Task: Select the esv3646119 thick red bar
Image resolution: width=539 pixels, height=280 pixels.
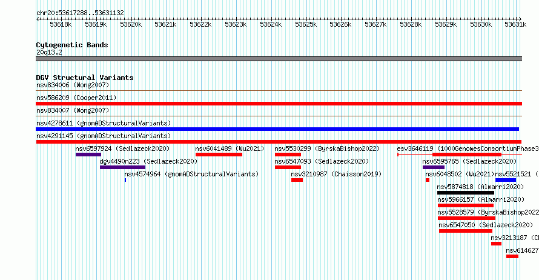Action: [467, 155]
